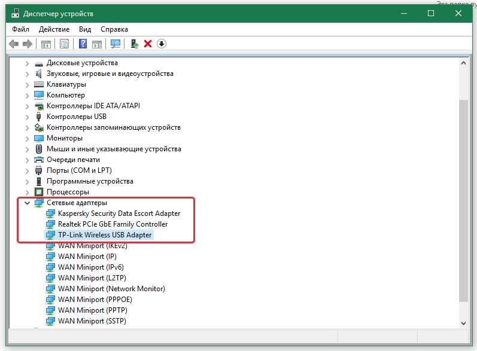
Task: Select the Компьютер label
Action: click(x=66, y=95)
